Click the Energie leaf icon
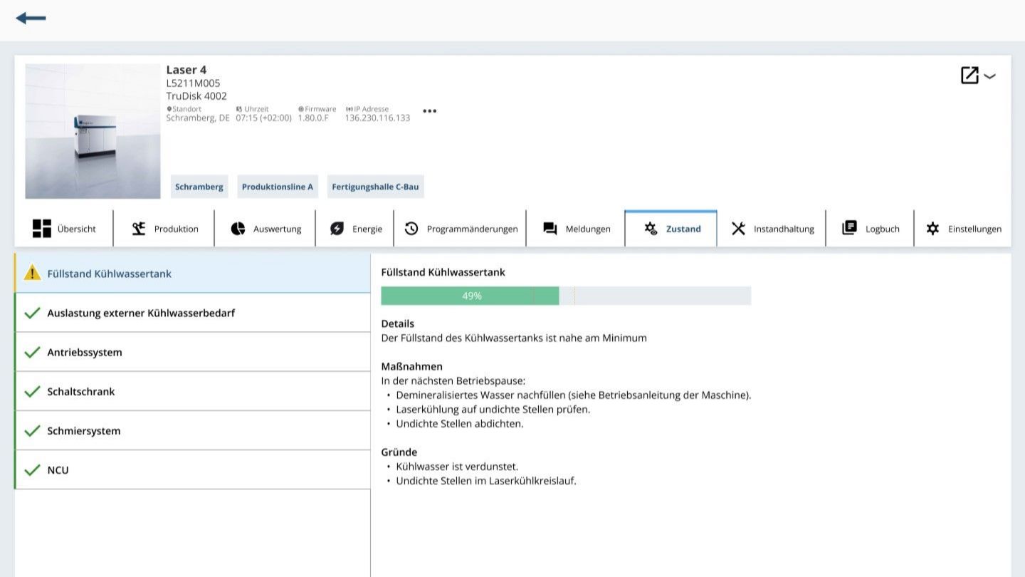1025x577 pixels. pos(337,229)
